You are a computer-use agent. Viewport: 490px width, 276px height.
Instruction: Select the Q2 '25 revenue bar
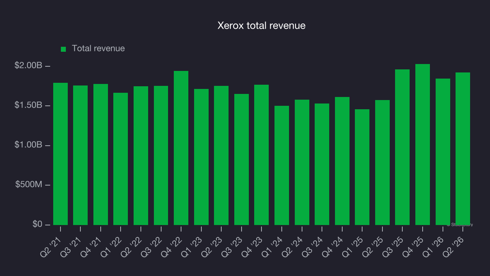(x=382, y=163)
